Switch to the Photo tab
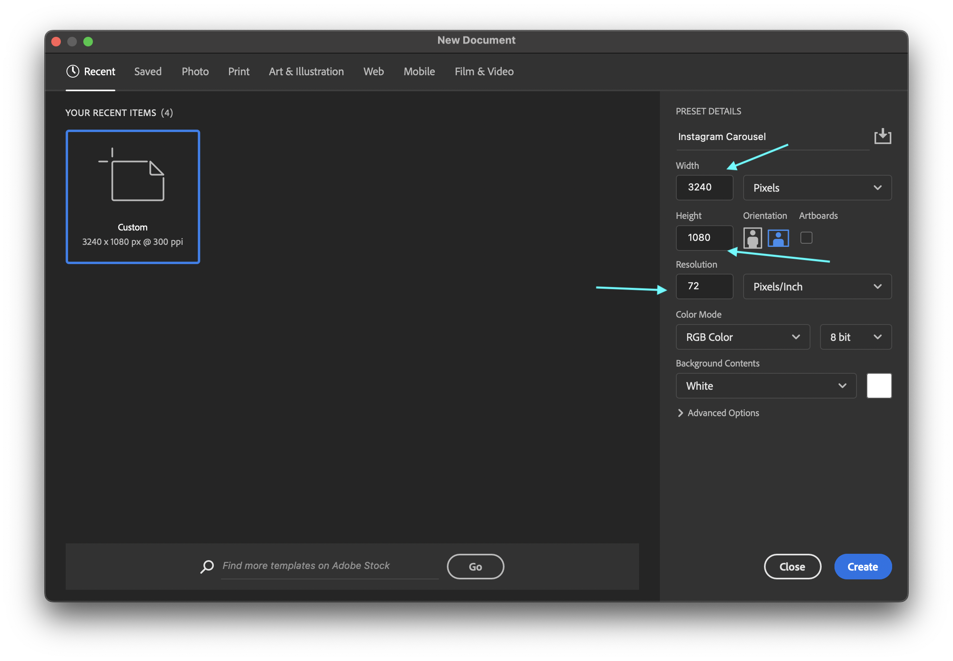The height and width of the screenshot is (661, 953). 195,72
